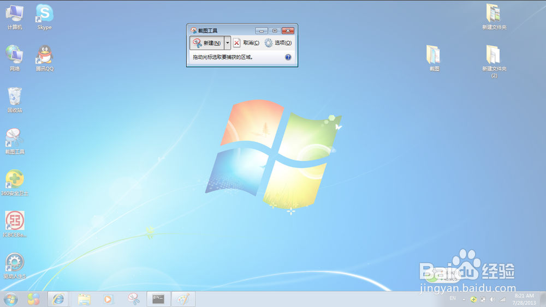Open the Paint taskbar icon
The width and height of the screenshot is (546, 307).
[x=183, y=299]
